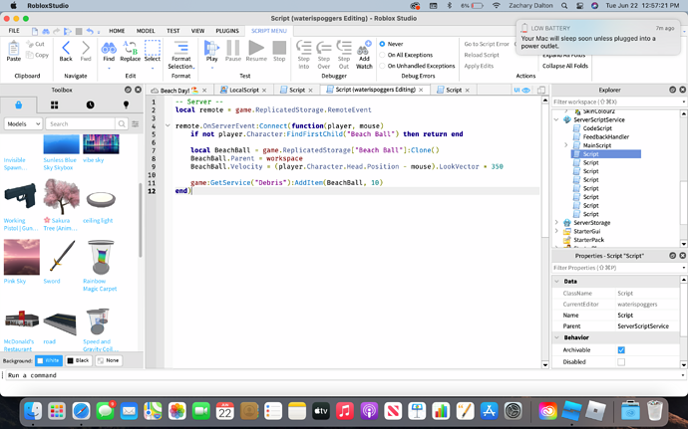The width and height of the screenshot is (688, 429).
Task: Open the Toolbox Recent clock tab
Action: coord(90,105)
